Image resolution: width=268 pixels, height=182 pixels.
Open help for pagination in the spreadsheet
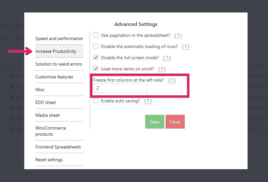point(178,36)
